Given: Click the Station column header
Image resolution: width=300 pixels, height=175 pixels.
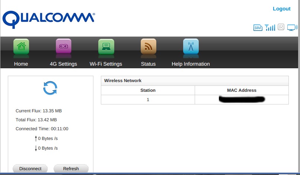Looking at the screenshot, I should click(x=148, y=90).
